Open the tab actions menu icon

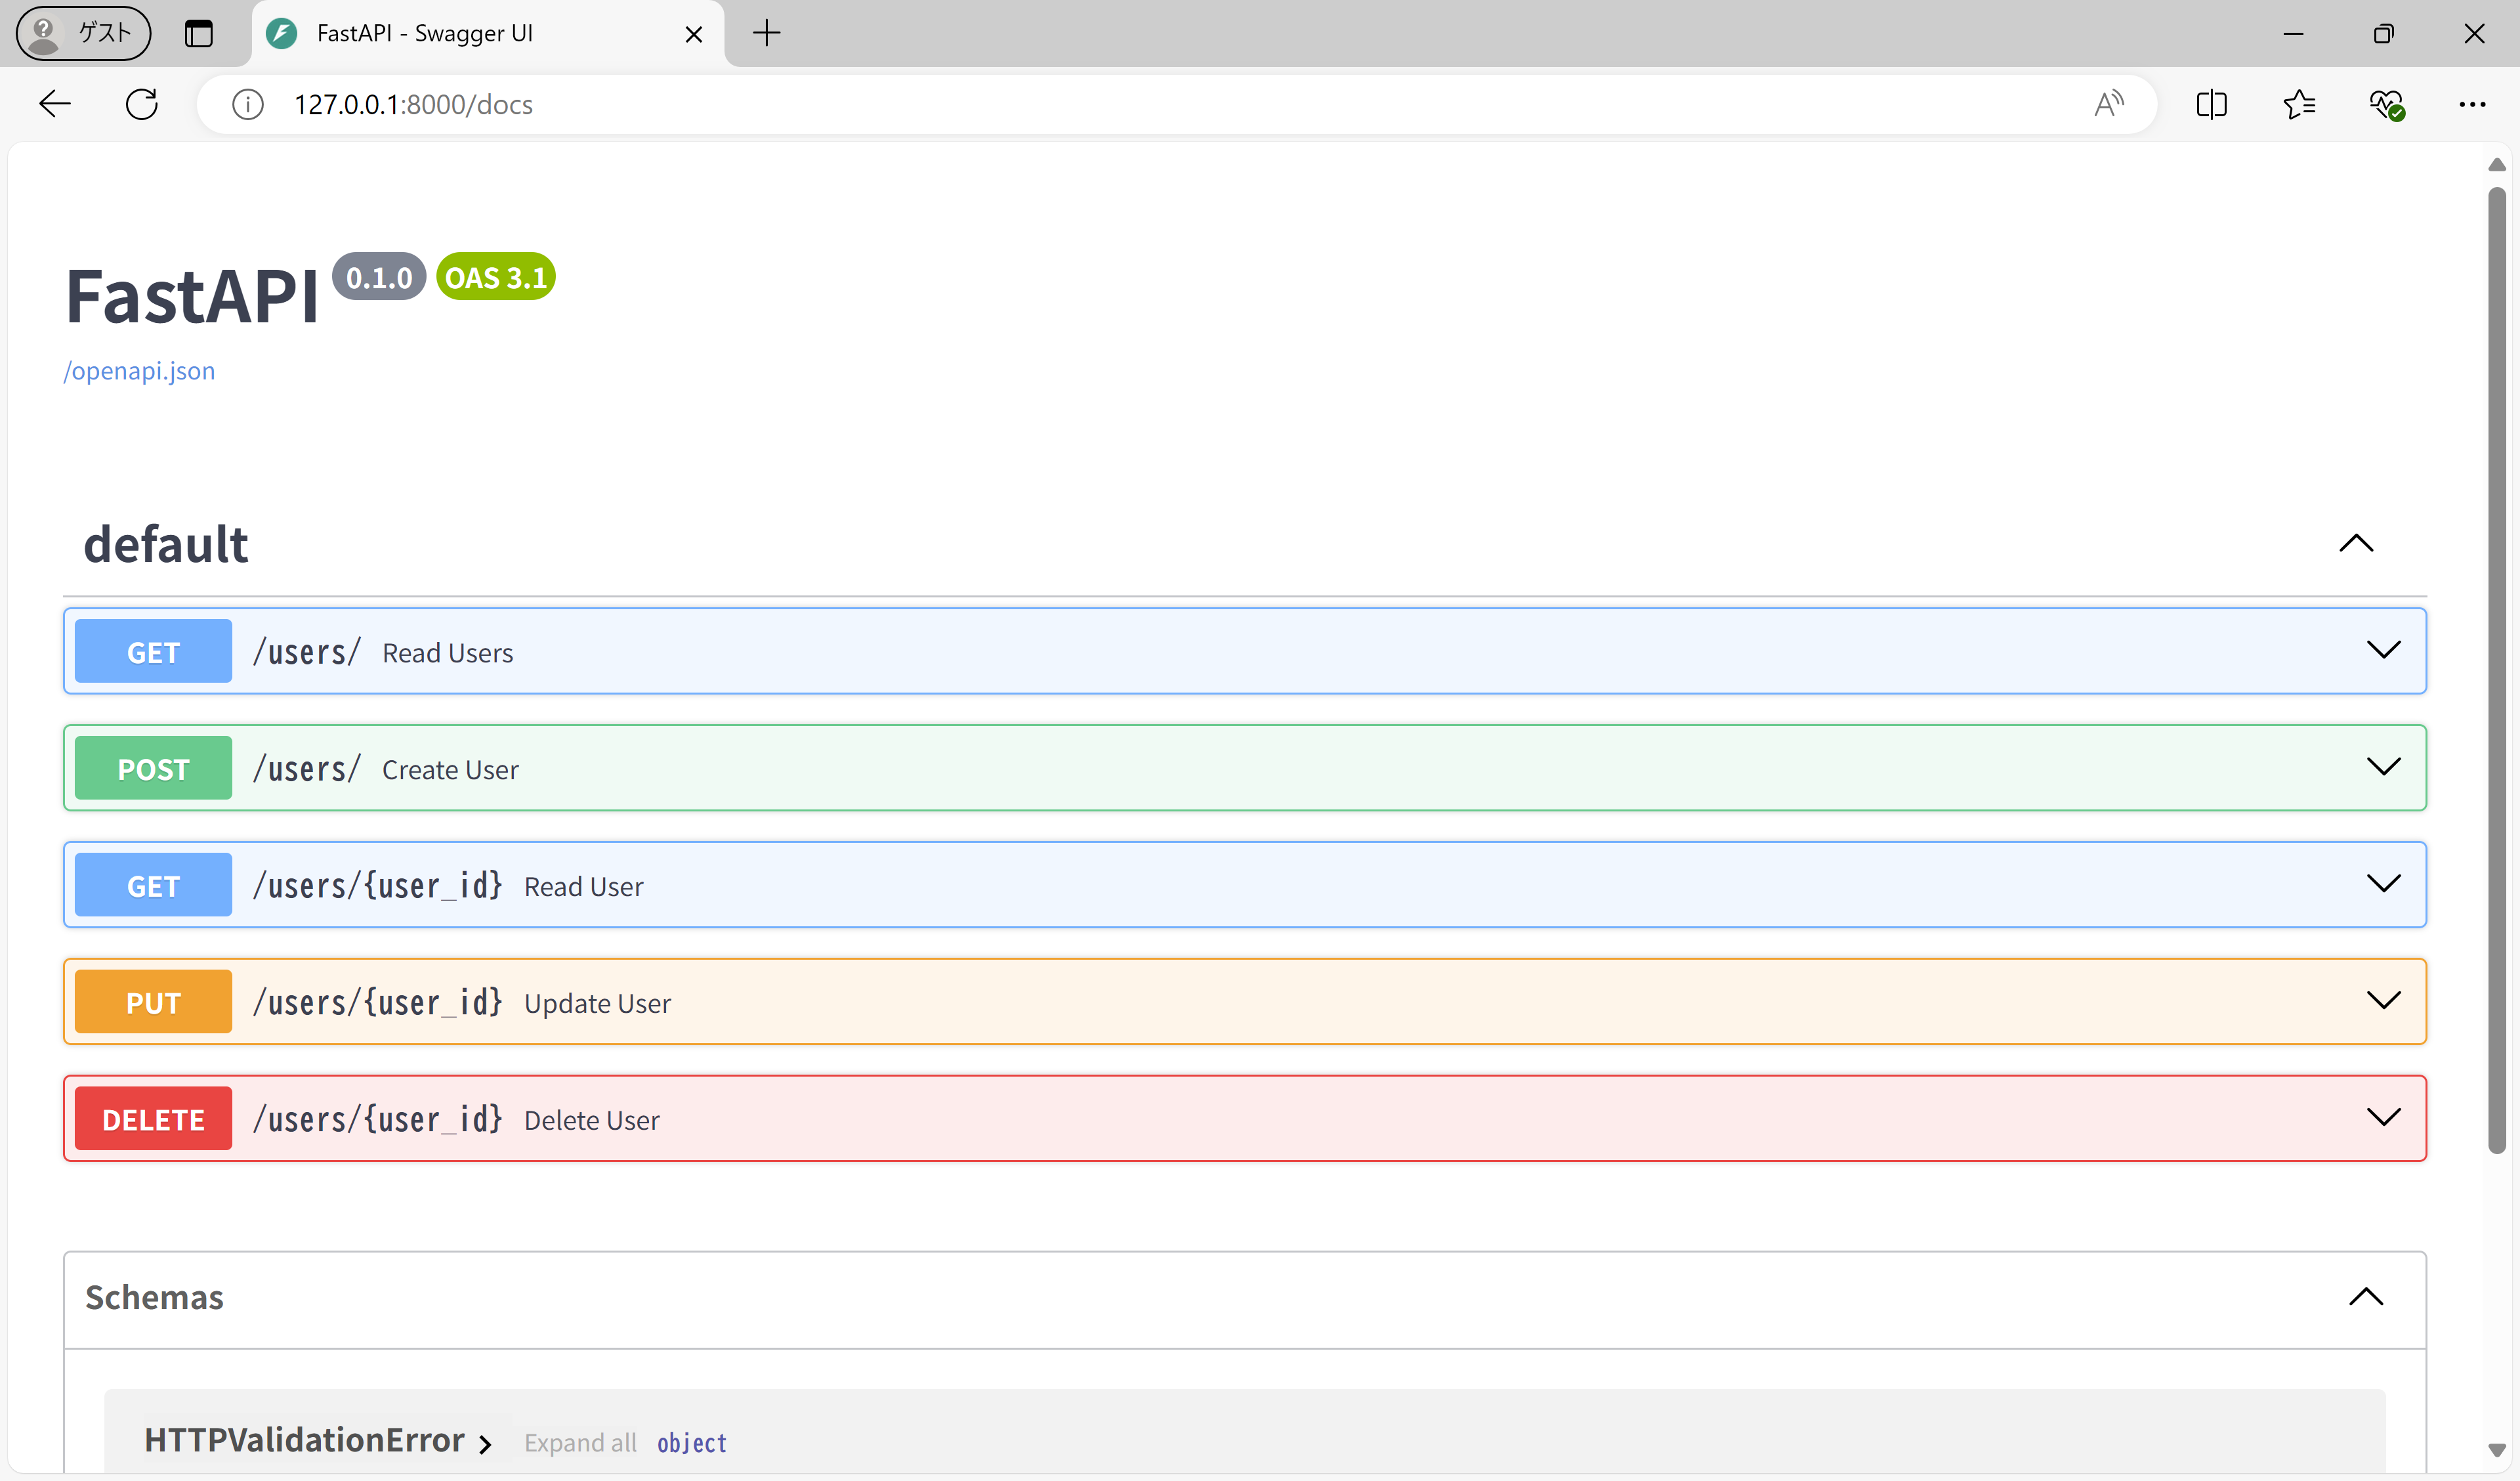pyautogui.click(x=199, y=33)
